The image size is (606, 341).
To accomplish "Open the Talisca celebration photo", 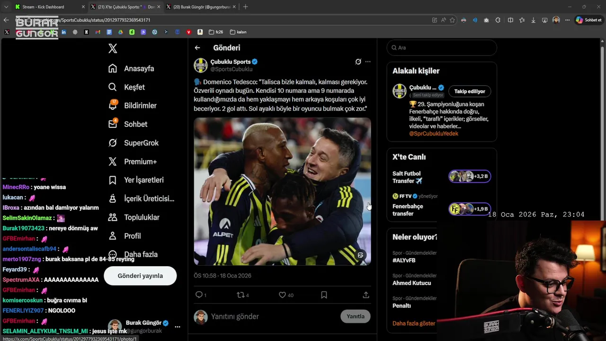I will pos(282,191).
